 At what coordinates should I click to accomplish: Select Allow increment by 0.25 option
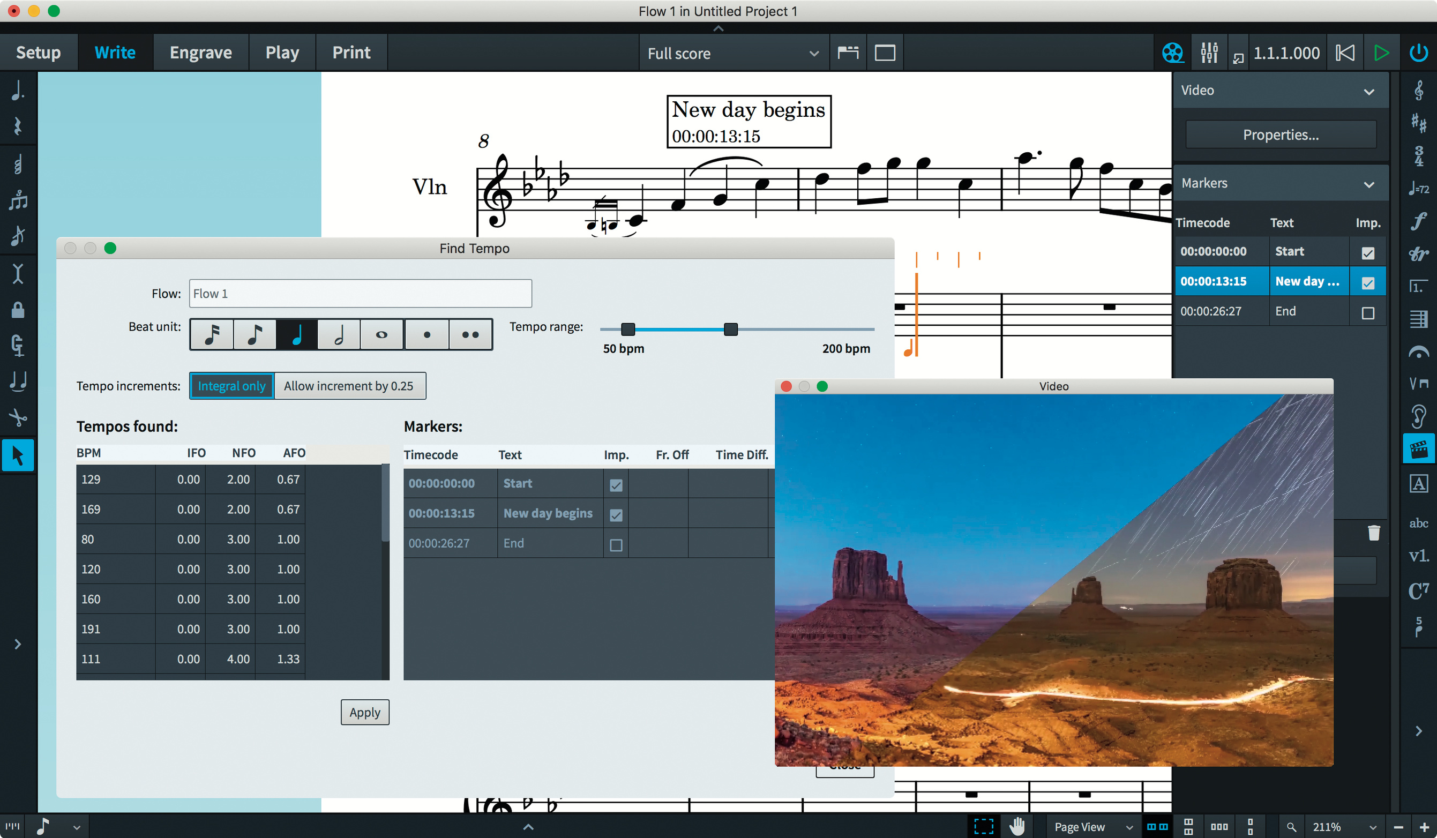349,386
